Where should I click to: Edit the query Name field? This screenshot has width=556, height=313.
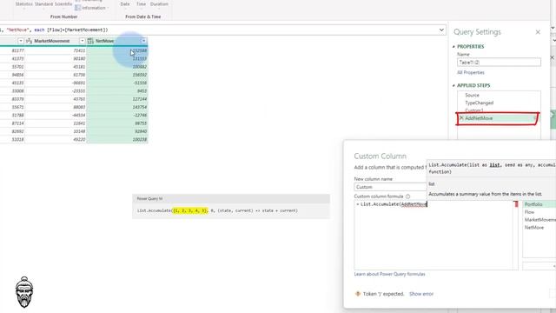tap(499, 63)
